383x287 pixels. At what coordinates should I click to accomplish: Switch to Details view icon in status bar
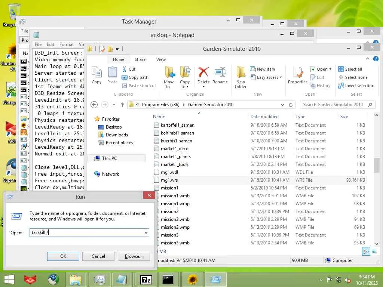click(366, 251)
